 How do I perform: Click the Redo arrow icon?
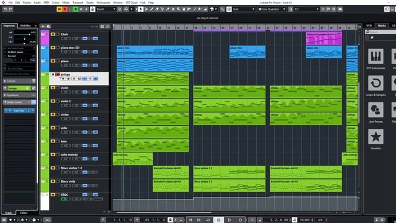(11, 9)
